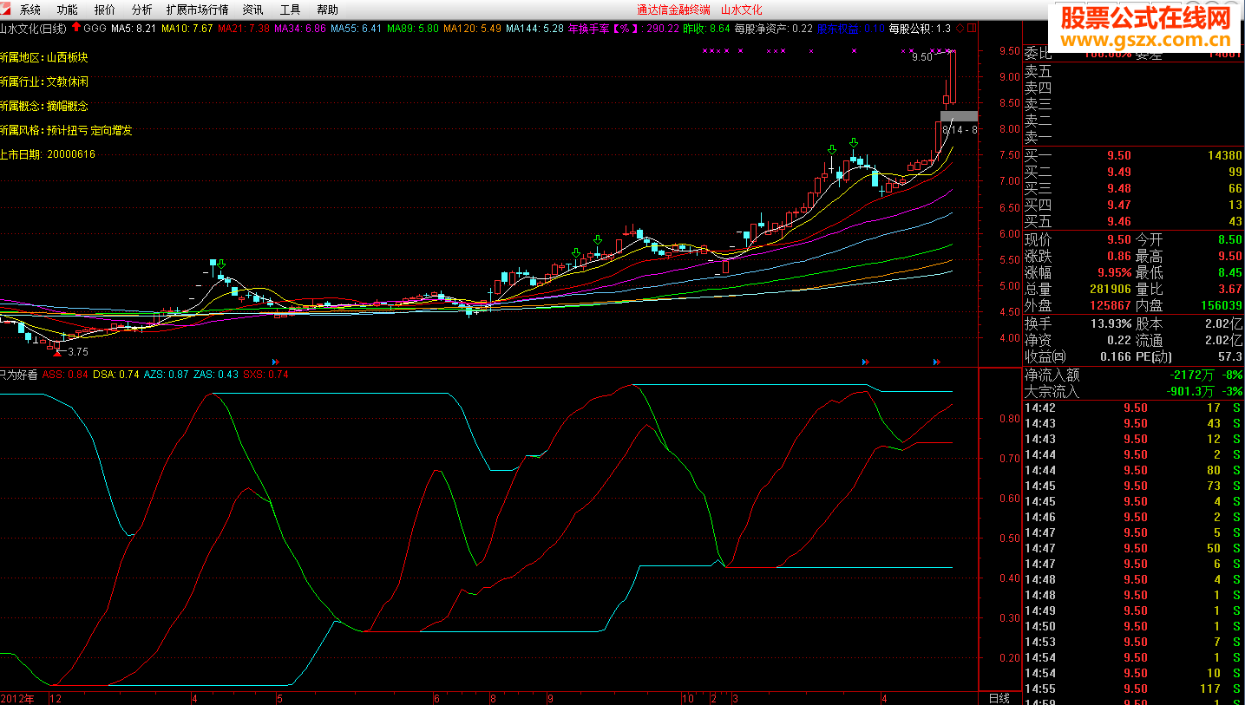Click the 大宗流入 -901.3万 row
The image size is (1245, 705).
coord(1133,391)
